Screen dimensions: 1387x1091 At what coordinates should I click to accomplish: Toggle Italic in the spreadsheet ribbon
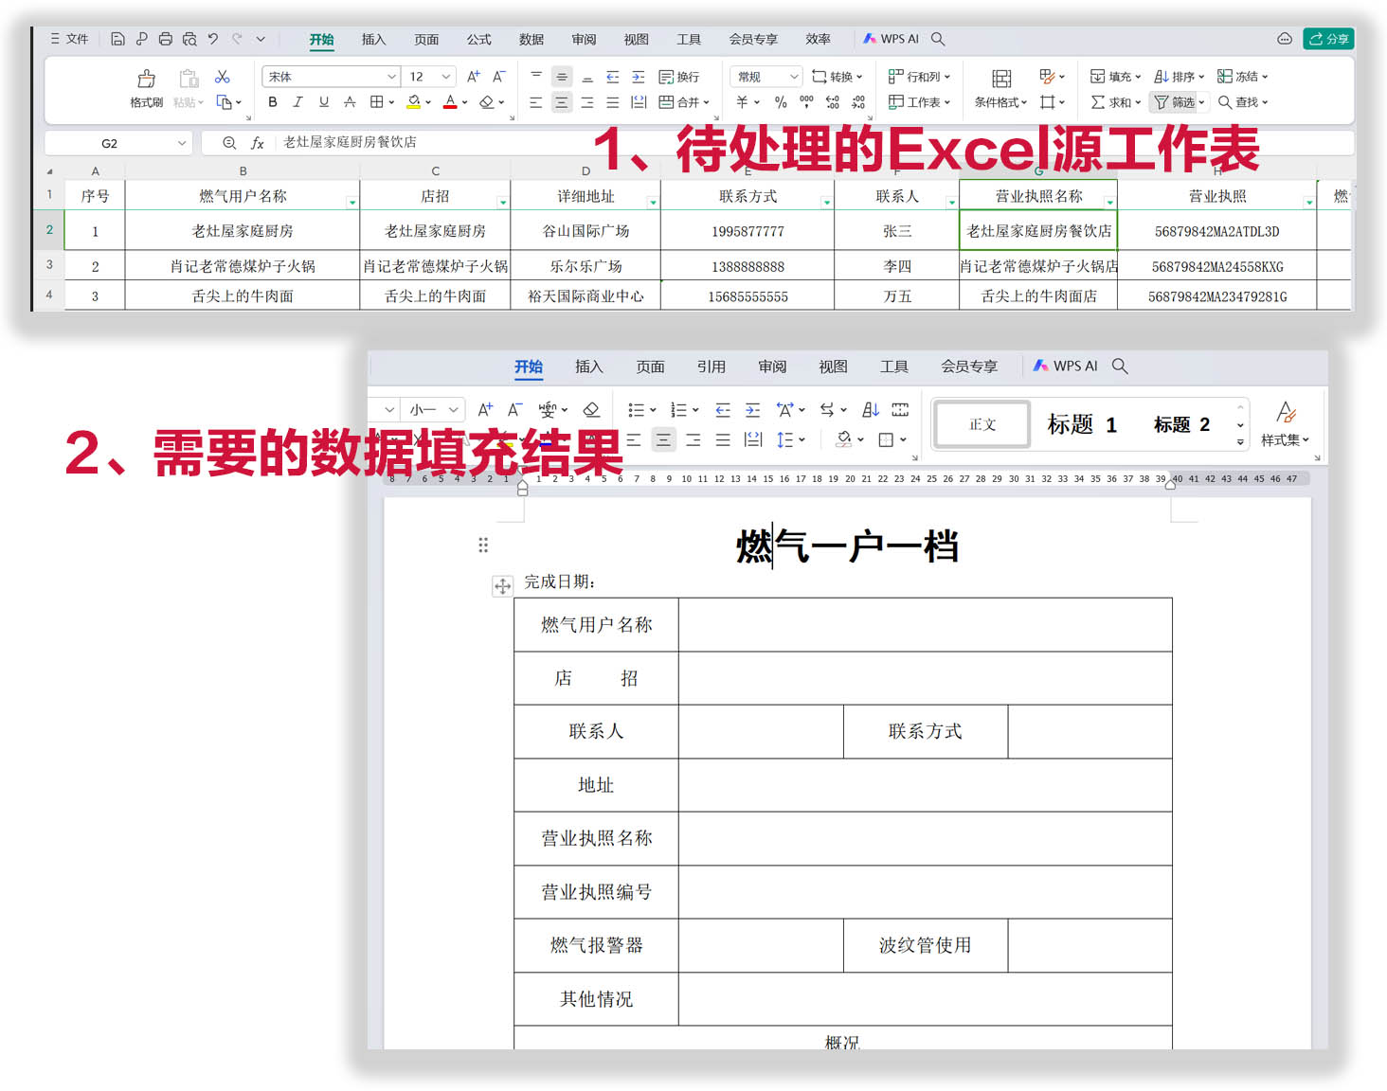point(298,102)
